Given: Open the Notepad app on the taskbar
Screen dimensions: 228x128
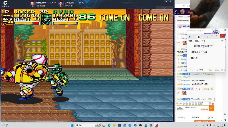Looking at the screenshot, I should pos(146,125).
